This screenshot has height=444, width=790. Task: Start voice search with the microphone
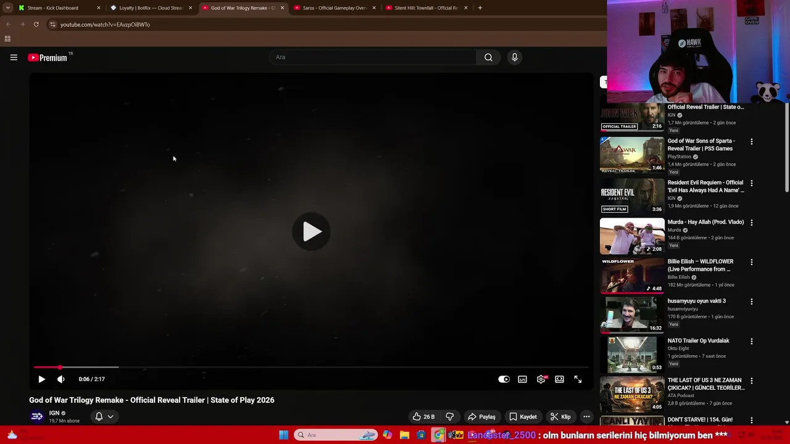515,57
